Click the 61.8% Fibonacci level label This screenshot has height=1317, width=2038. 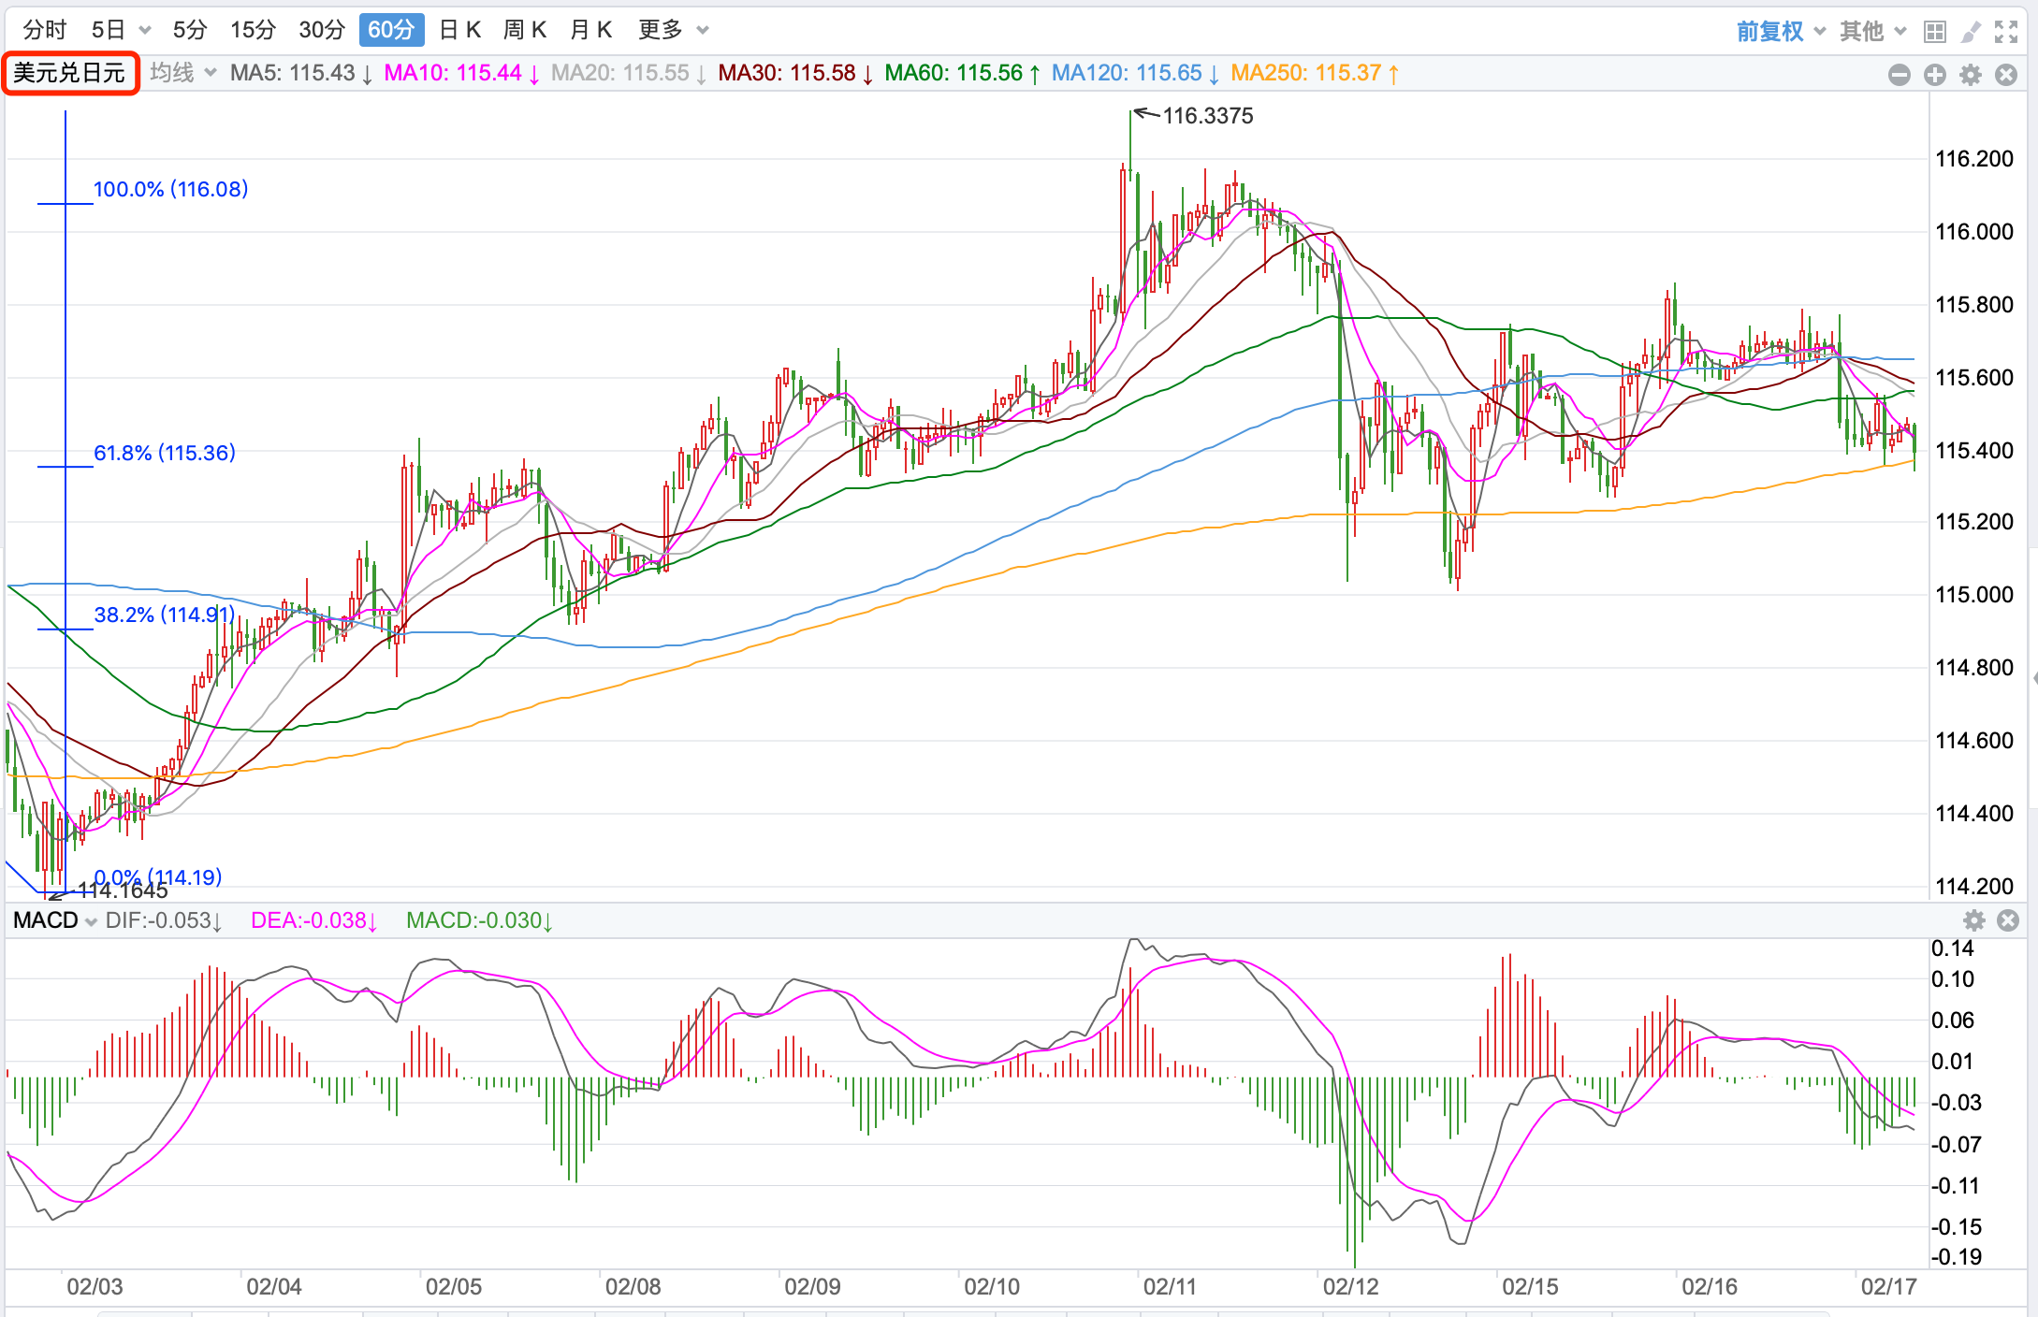click(x=165, y=453)
